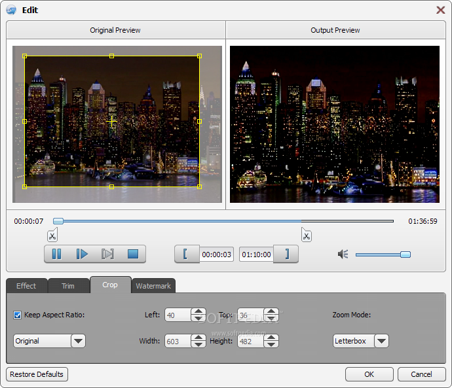Viewport: 452px width, 388px height.
Task: Click the bottom-right crop handle
Action: [199, 187]
